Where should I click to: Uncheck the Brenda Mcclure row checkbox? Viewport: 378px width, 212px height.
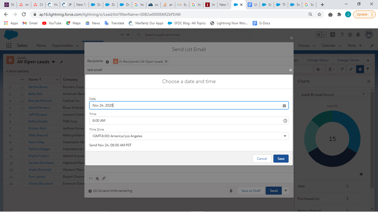(x=22, y=101)
